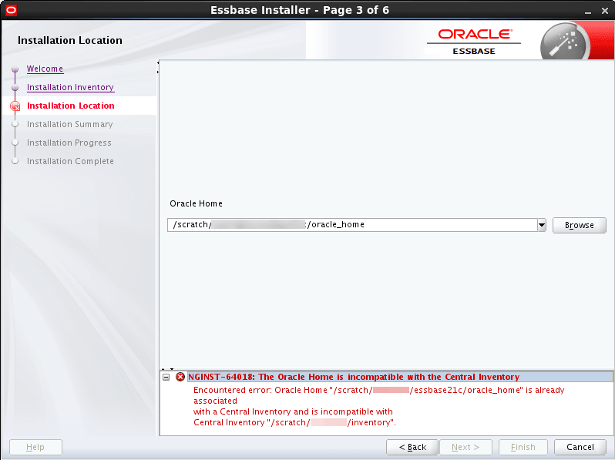The image size is (615, 460).
Task: Click the Installation Inventory step bullet
Action: click(x=15, y=87)
